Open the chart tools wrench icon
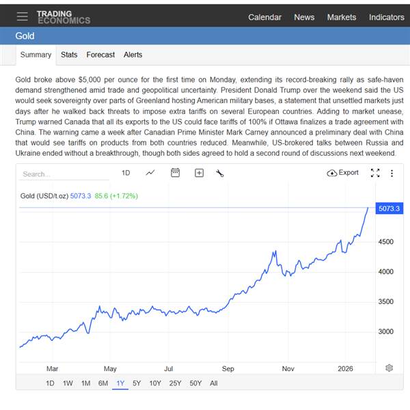Viewport: 410px width, 410px height. pos(219,173)
